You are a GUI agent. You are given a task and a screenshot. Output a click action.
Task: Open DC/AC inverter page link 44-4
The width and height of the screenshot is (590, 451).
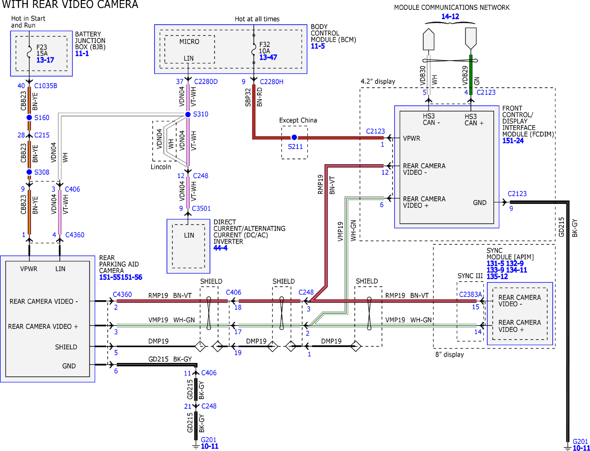220,248
